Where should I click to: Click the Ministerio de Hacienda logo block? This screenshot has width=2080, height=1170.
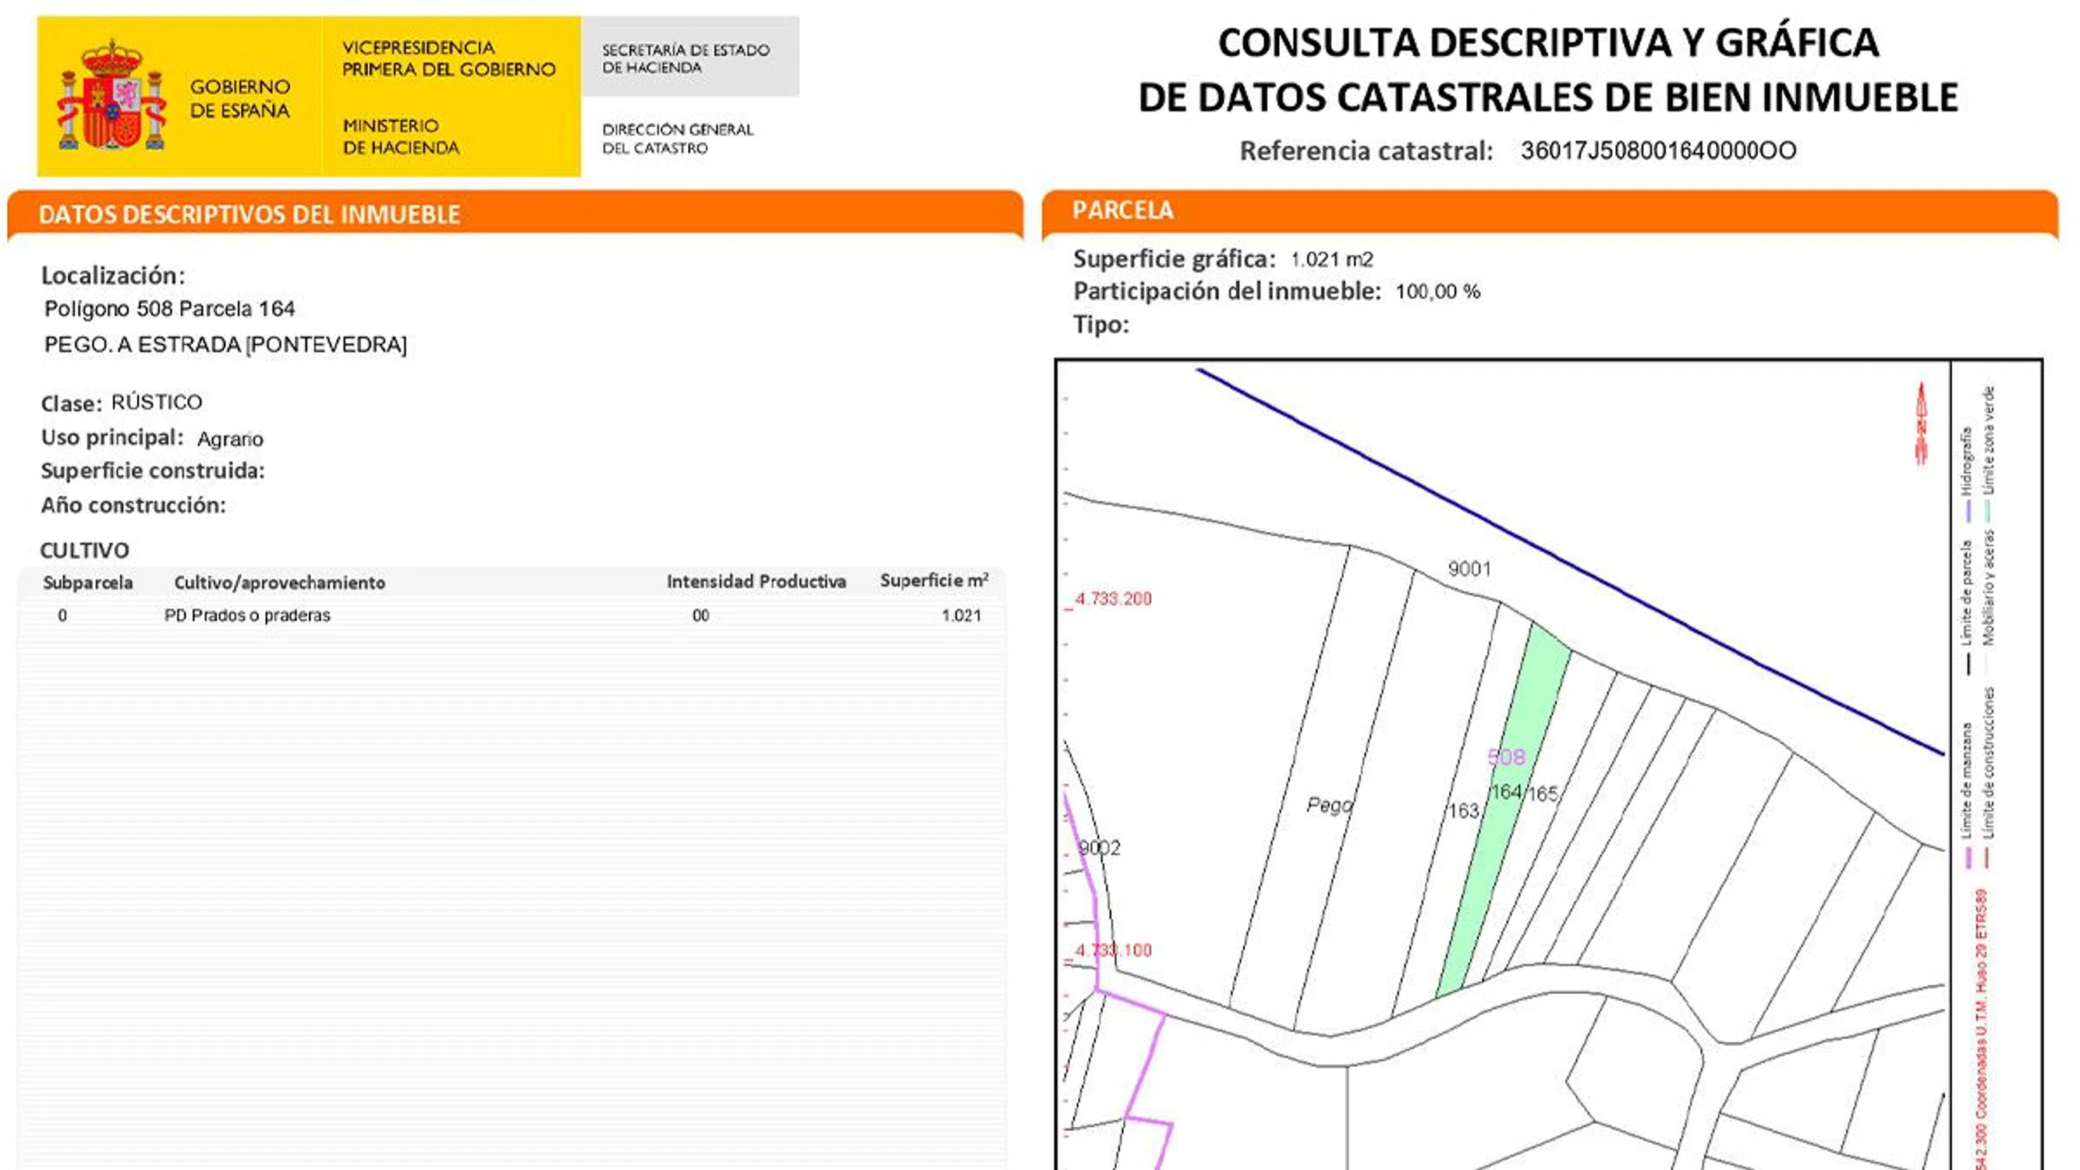[x=402, y=136]
